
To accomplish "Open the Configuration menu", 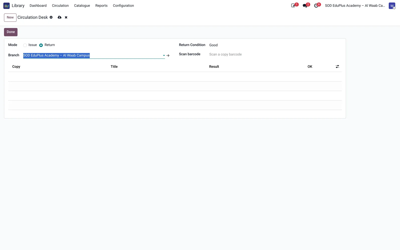I will coord(123,5).
